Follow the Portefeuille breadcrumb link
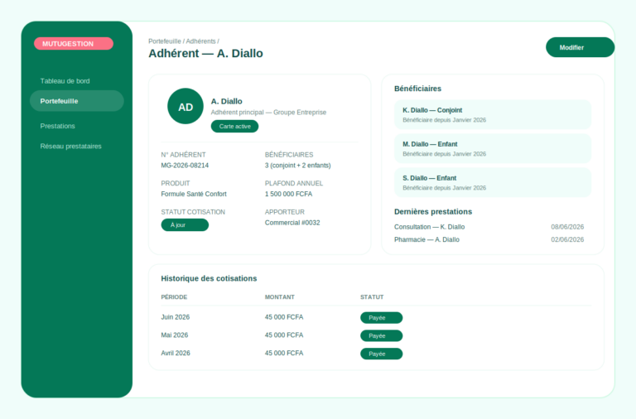This screenshot has width=636, height=419. [165, 41]
